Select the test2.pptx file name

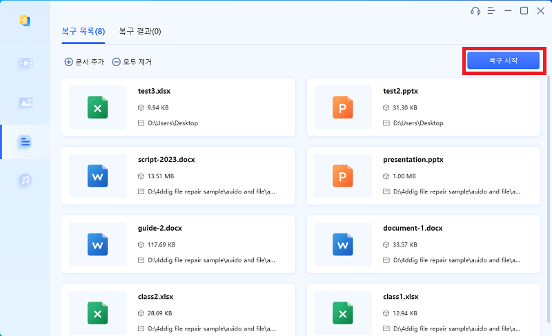[x=400, y=91]
